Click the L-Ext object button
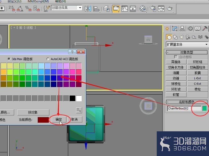 (x=198, y=78)
